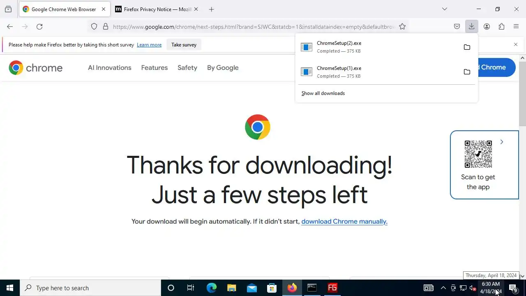Viewport: 526px width, 296px height.
Task: Open AI Innovations menu item
Action: 110,68
